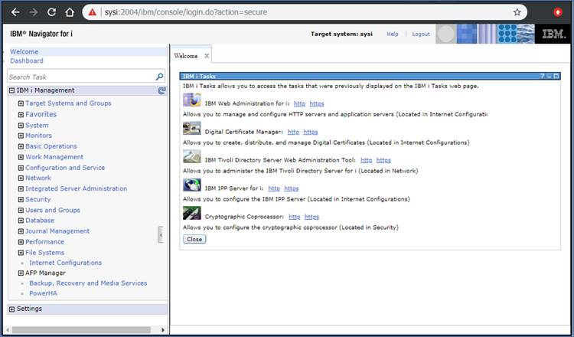This screenshot has height=337, width=574.
Task: Open IBM Web Administration via http
Action: 299,103
